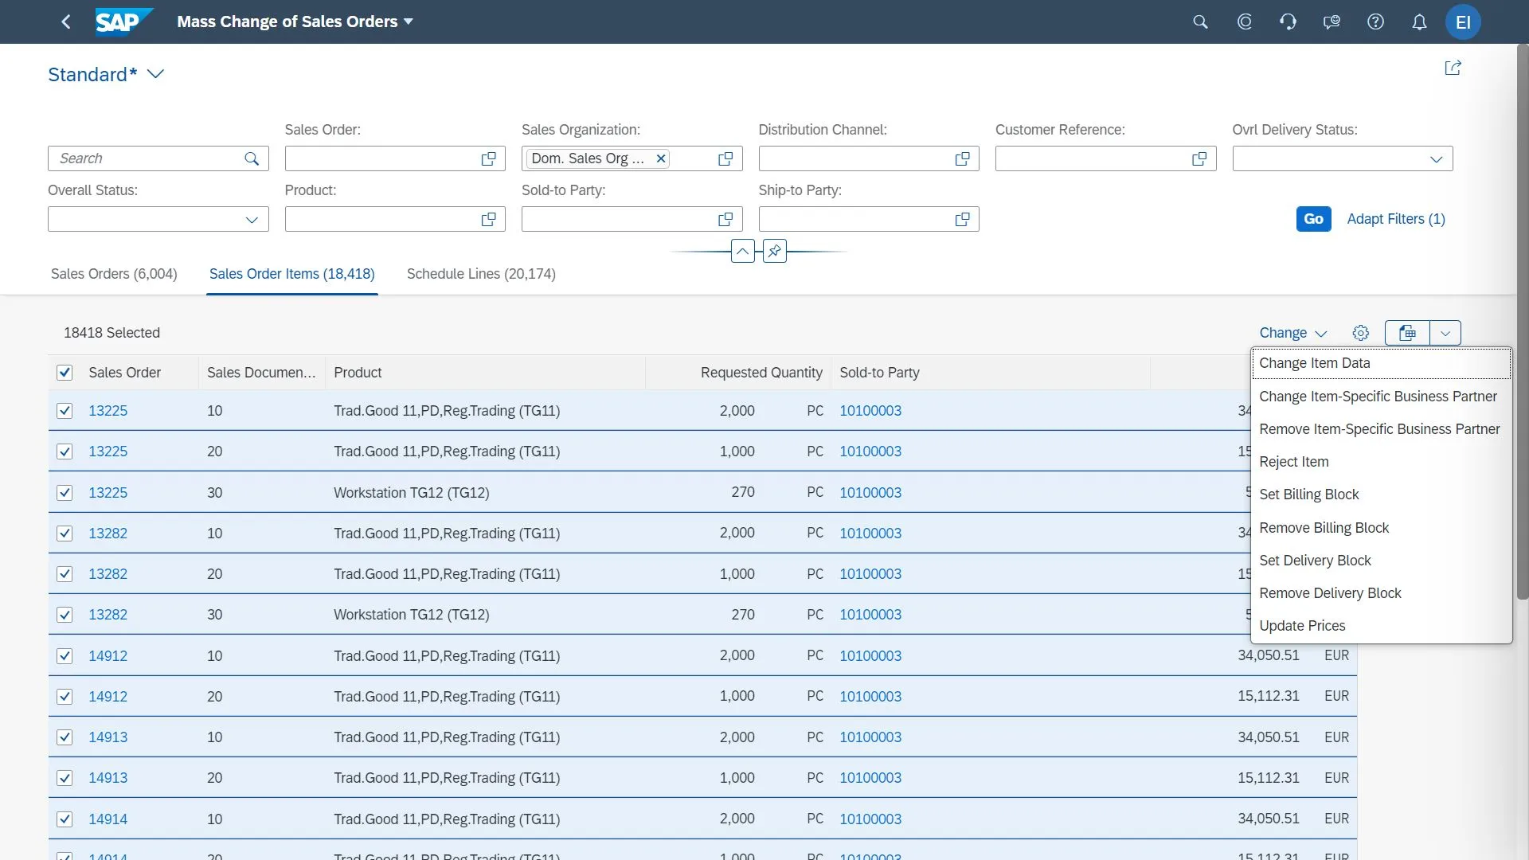Remove Dom. Sales Org filter token
The width and height of the screenshot is (1529, 860).
[660, 158]
